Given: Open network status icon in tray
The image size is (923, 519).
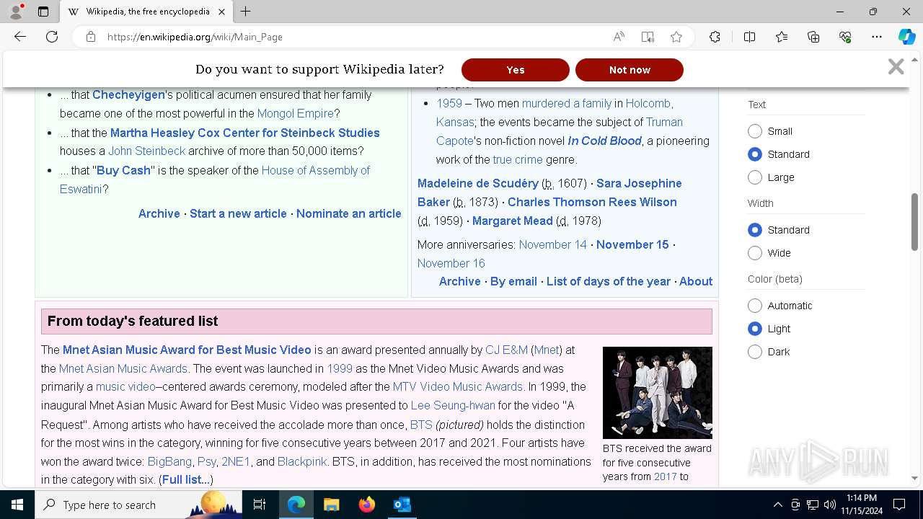Looking at the screenshot, I should click(x=813, y=505).
